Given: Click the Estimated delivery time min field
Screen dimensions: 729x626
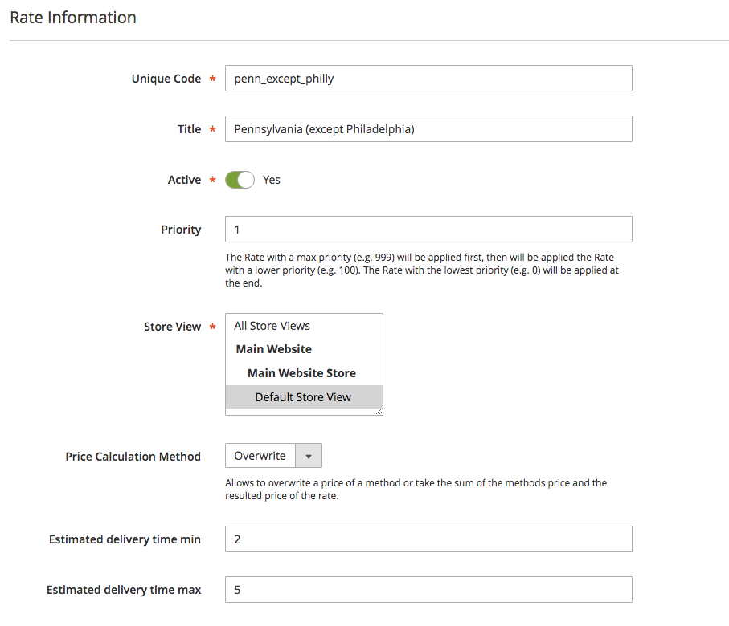Looking at the screenshot, I should pos(428,539).
